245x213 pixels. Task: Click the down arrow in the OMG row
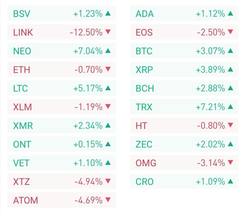pyautogui.click(x=230, y=163)
